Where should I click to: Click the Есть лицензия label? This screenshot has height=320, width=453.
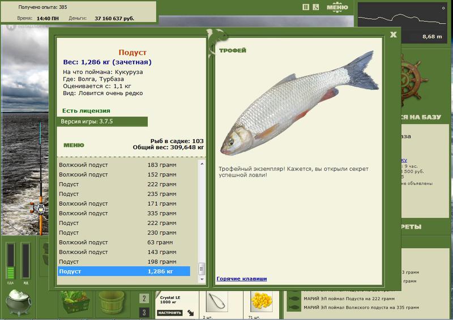[86, 111]
